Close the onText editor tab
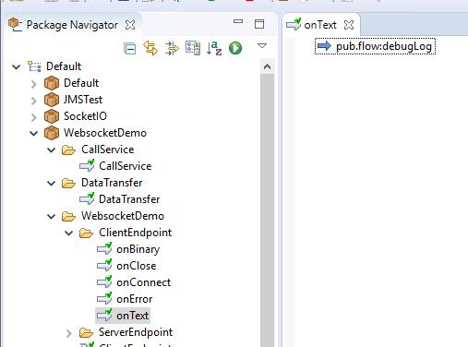 point(349,25)
